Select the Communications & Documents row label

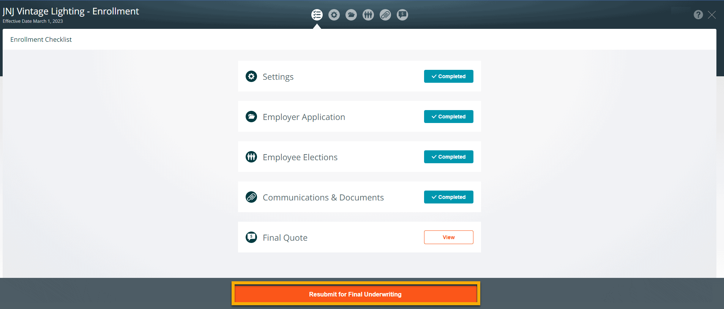coord(323,197)
